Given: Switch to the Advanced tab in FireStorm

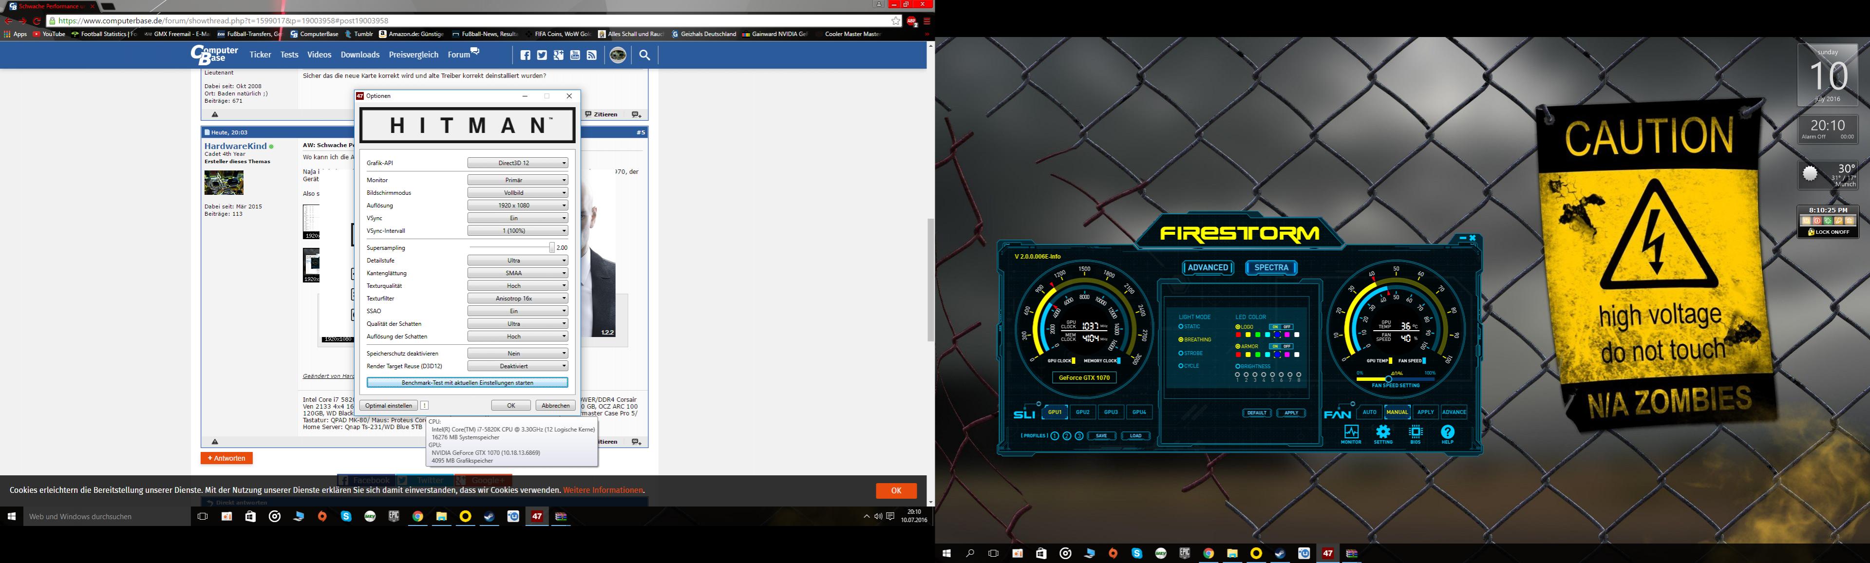Looking at the screenshot, I should tap(1208, 268).
